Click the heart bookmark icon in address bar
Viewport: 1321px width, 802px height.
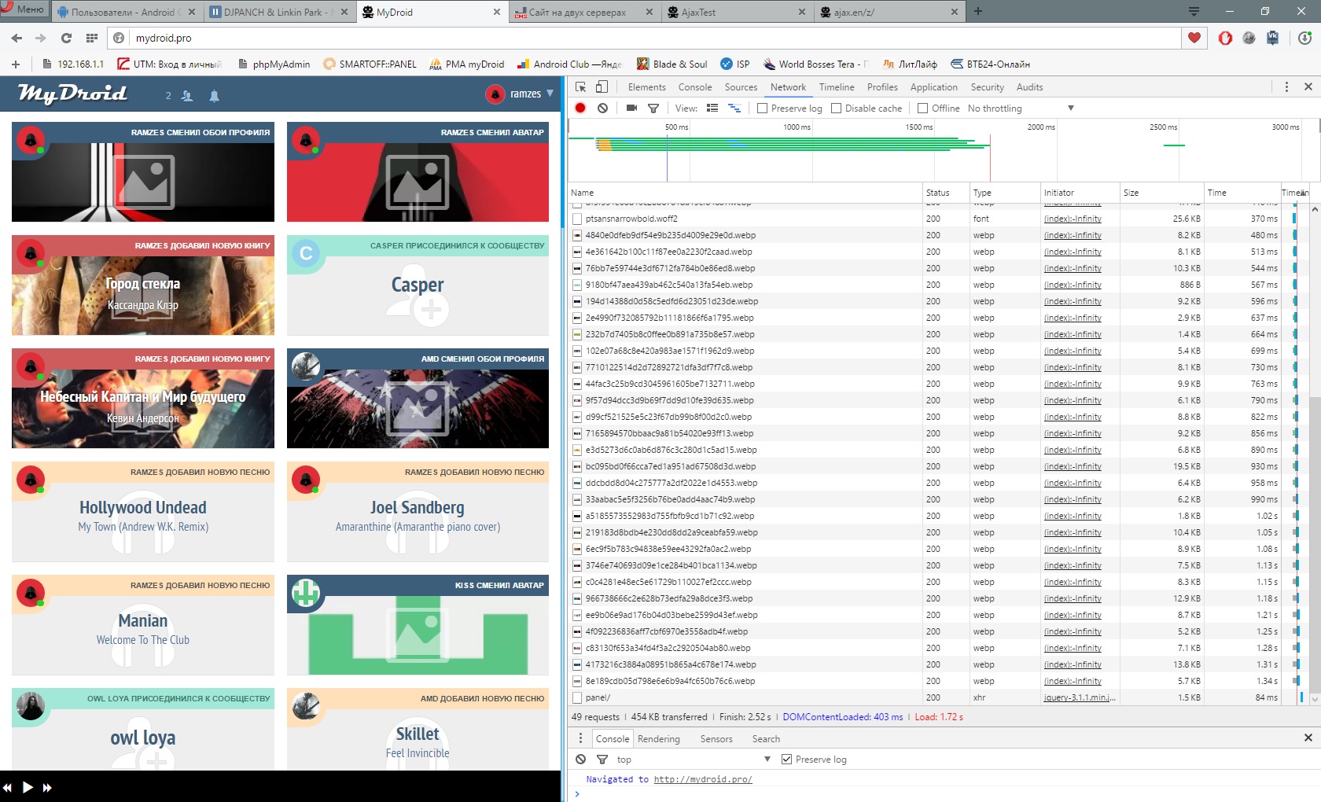click(x=1194, y=38)
